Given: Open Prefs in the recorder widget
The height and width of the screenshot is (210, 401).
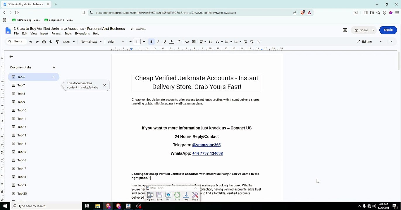Looking at the screenshot, I should click(x=195, y=196).
